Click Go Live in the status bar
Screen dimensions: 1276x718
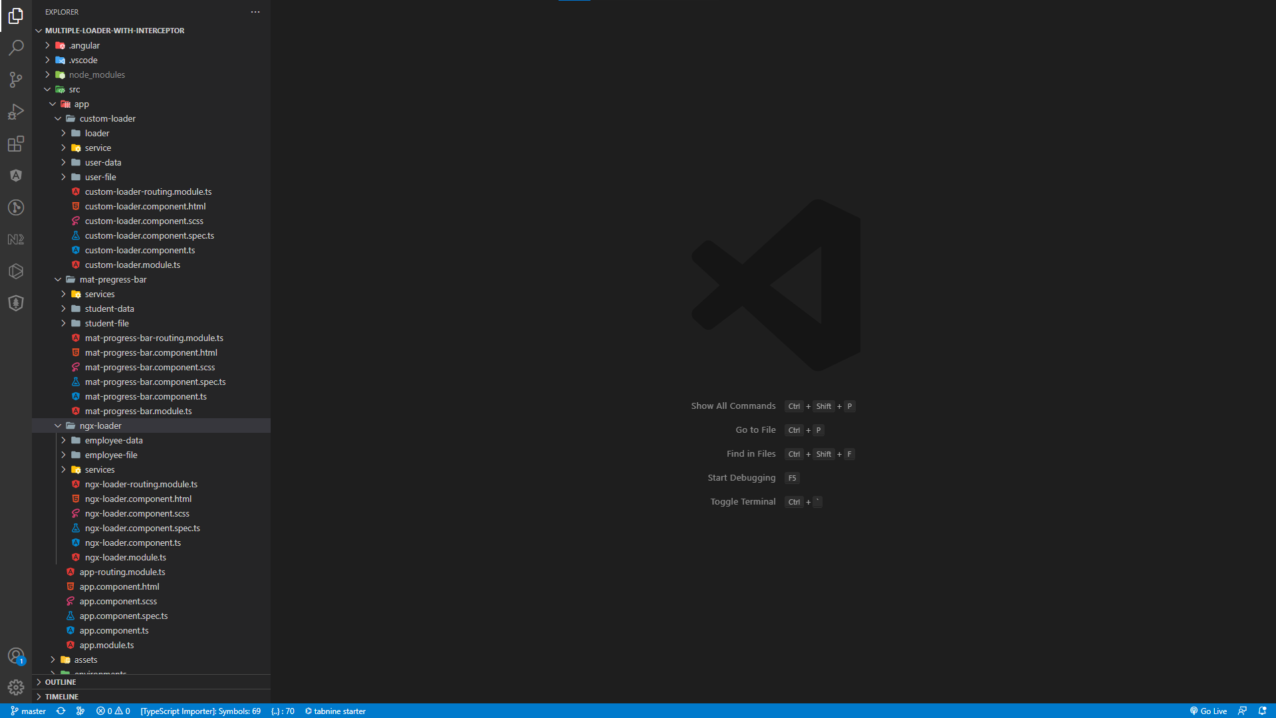tap(1208, 711)
